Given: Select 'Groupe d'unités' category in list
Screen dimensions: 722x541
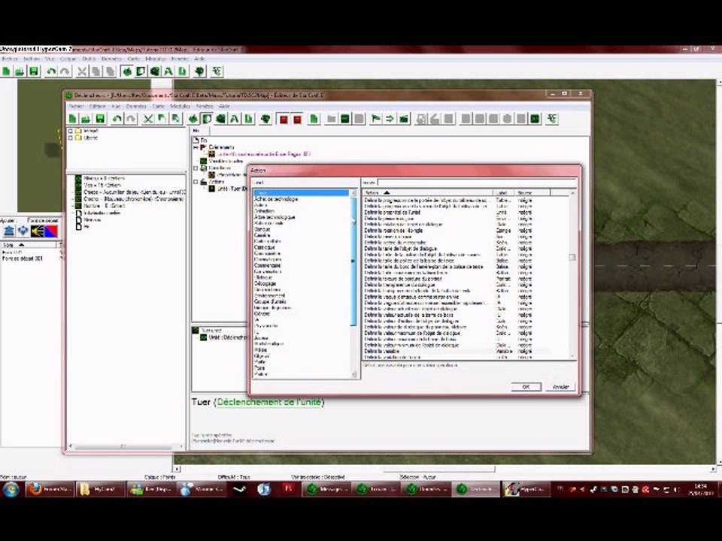Looking at the screenshot, I should click(x=270, y=302).
